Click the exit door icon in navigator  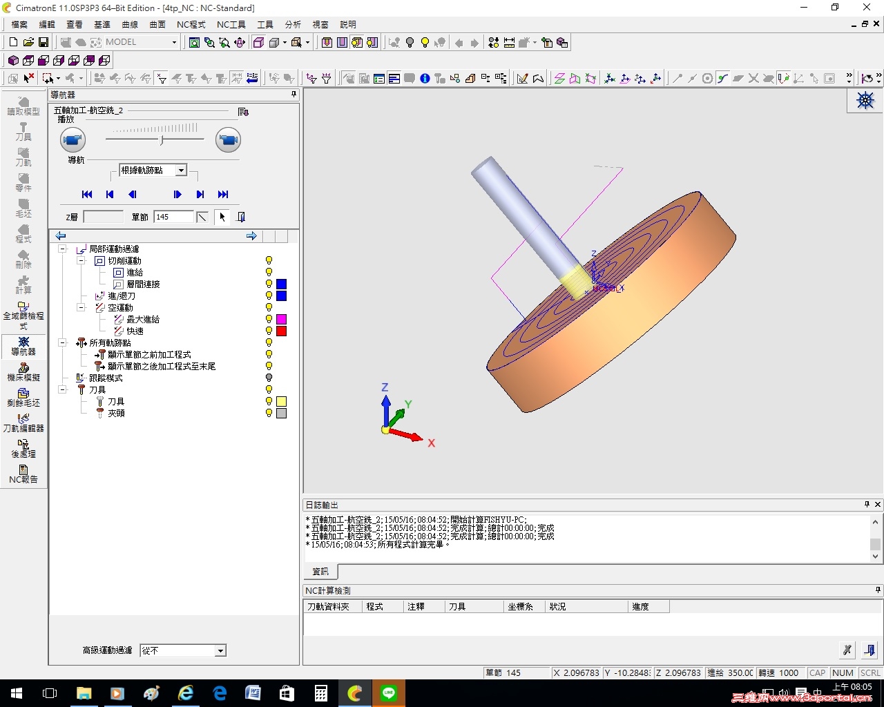click(x=241, y=217)
